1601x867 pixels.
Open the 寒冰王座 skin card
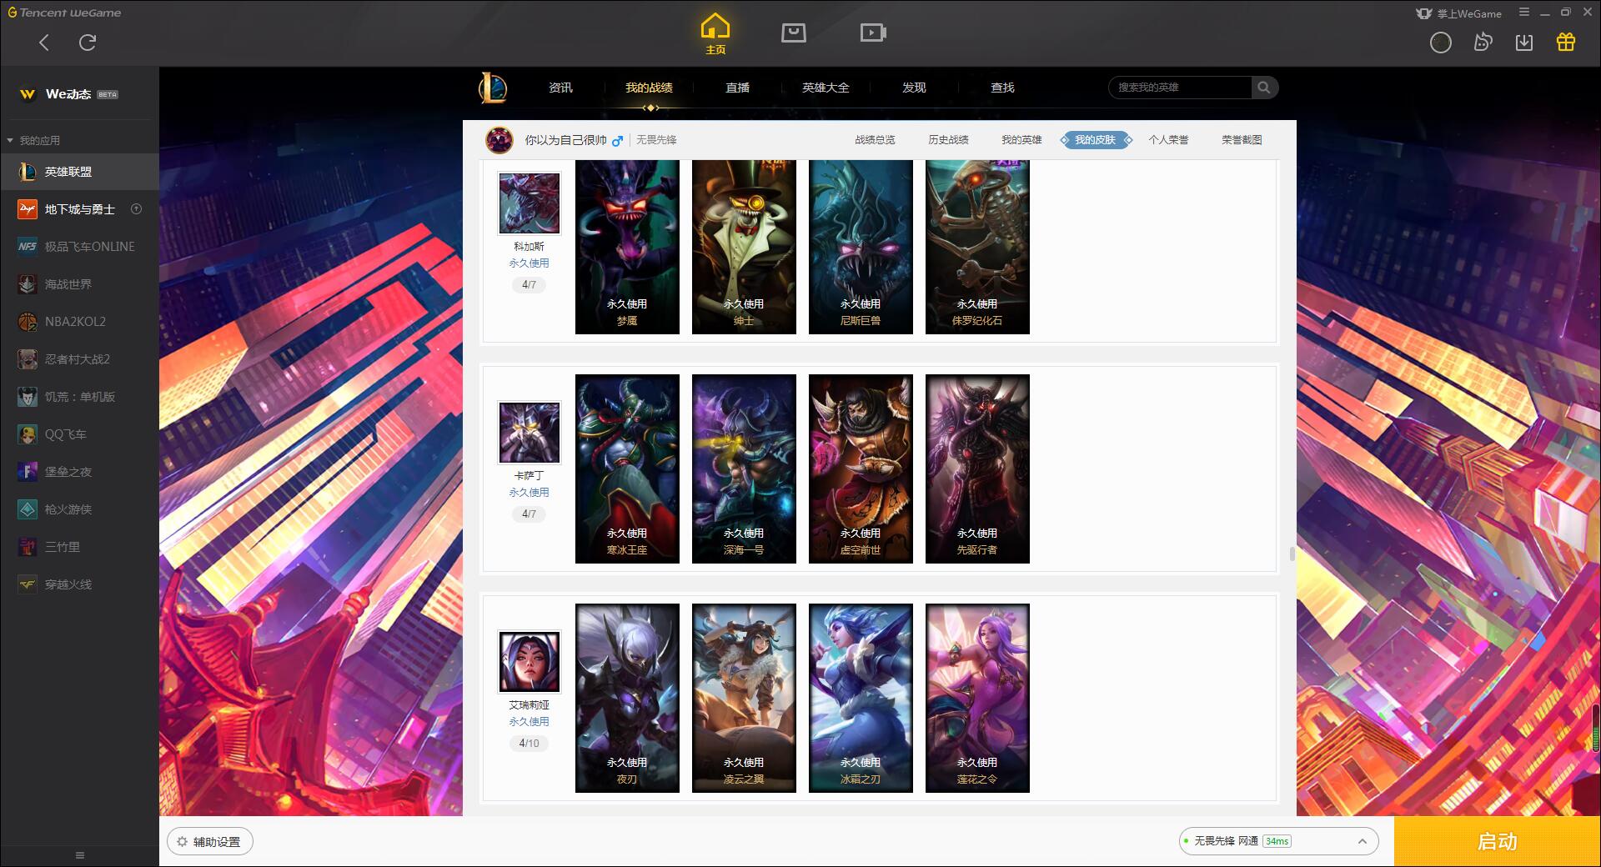[627, 469]
